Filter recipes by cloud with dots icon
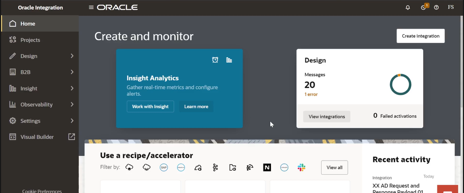 [146, 167]
